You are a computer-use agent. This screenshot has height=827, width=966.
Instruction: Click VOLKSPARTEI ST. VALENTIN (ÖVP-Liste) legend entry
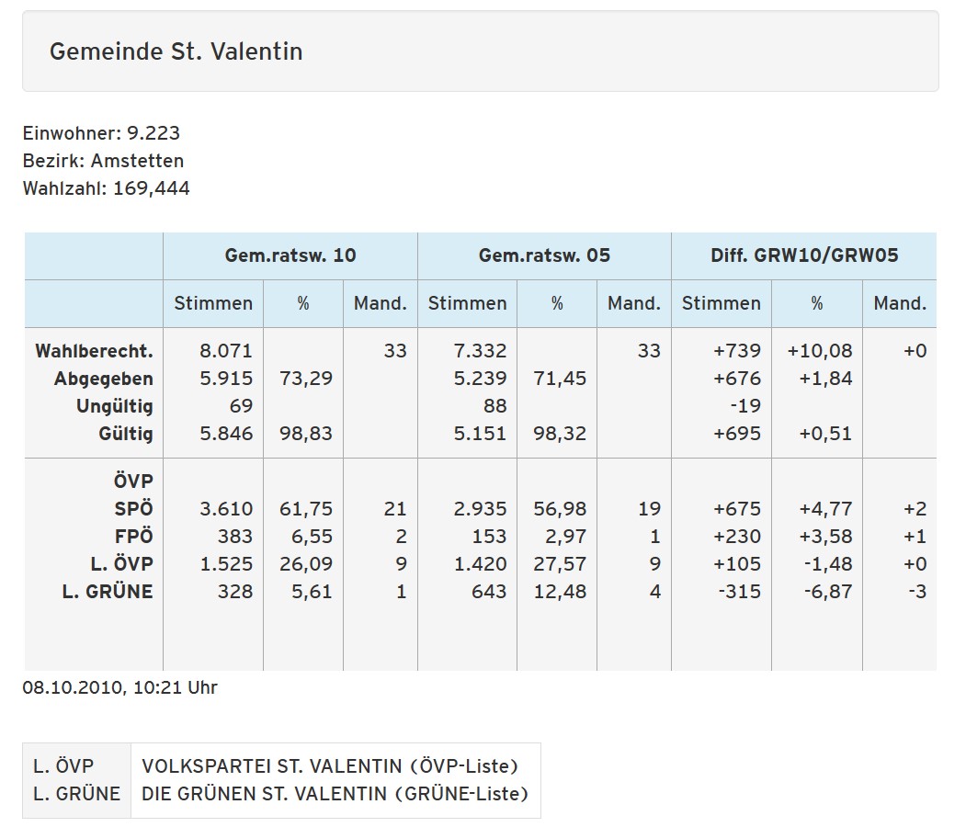point(330,766)
